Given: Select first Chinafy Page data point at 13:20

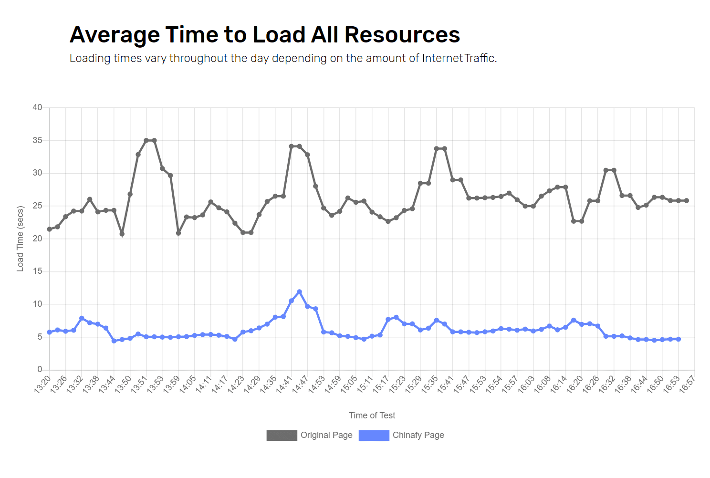Looking at the screenshot, I should [50, 332].
